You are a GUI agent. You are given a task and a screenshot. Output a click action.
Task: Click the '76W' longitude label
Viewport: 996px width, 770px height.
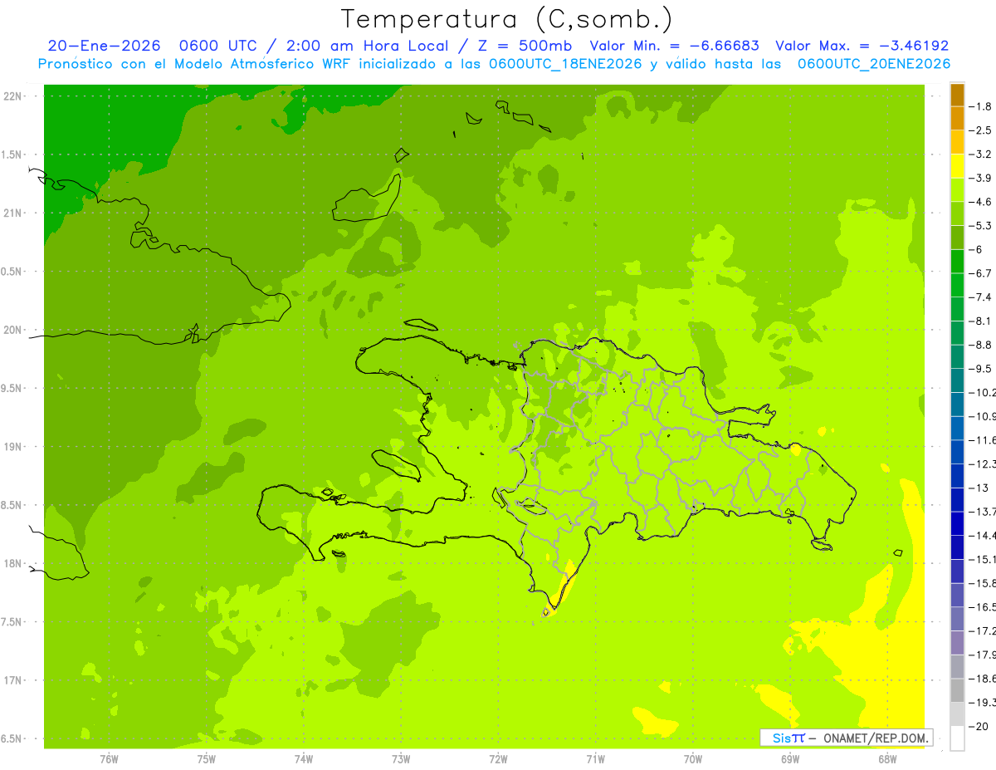[x=109, y=759]
